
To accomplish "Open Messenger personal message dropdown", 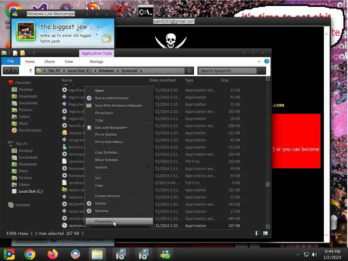I will (97, 35).
